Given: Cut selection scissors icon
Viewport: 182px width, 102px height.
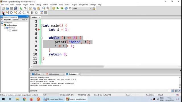Looking at the screenshot, I should pyautogui.click(x=30, y=8).
